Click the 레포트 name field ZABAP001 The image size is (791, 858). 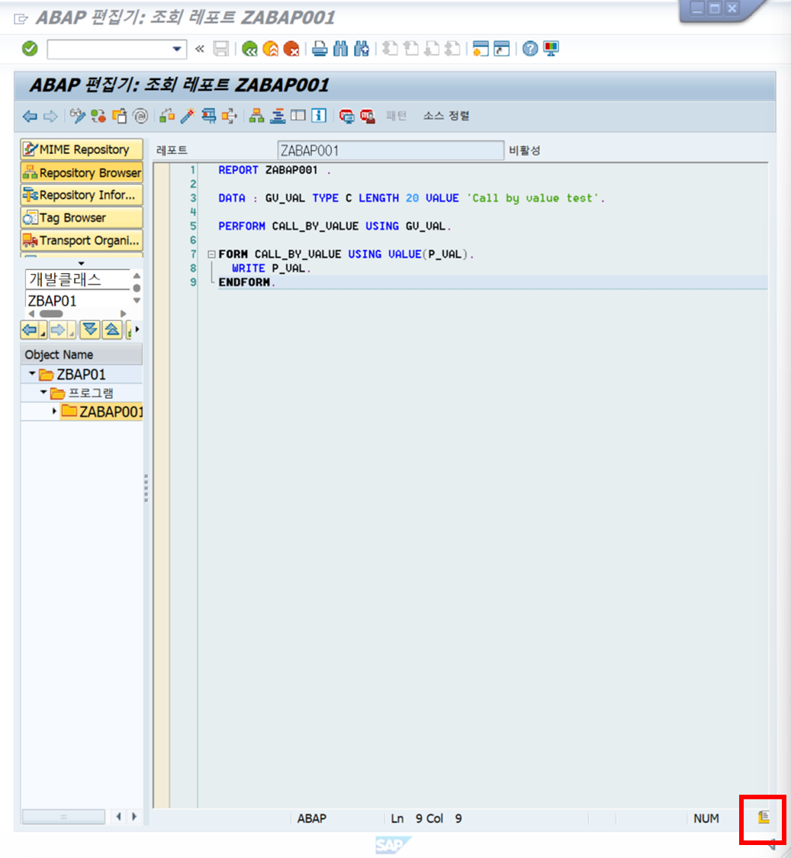coord(391,150)
